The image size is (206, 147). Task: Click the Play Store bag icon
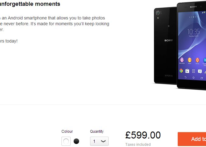tap(187, 71)
